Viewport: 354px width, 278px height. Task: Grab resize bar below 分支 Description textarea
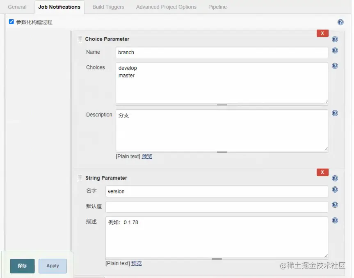(222, 152)
